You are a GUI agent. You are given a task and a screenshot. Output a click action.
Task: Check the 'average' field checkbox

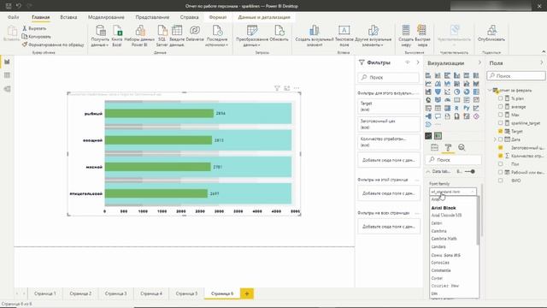click(500, 106)
